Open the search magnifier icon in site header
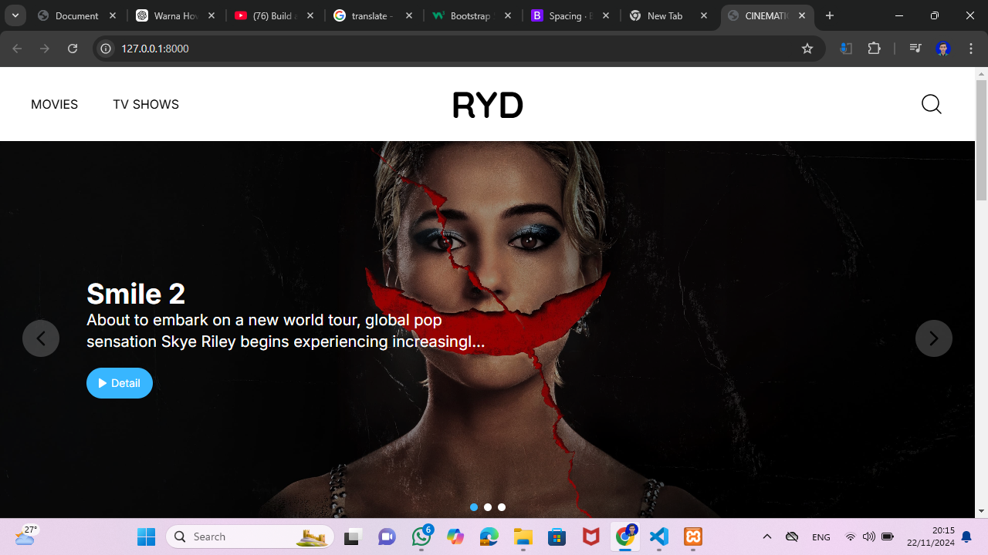The image size is (988, 555). click(932, 104)
